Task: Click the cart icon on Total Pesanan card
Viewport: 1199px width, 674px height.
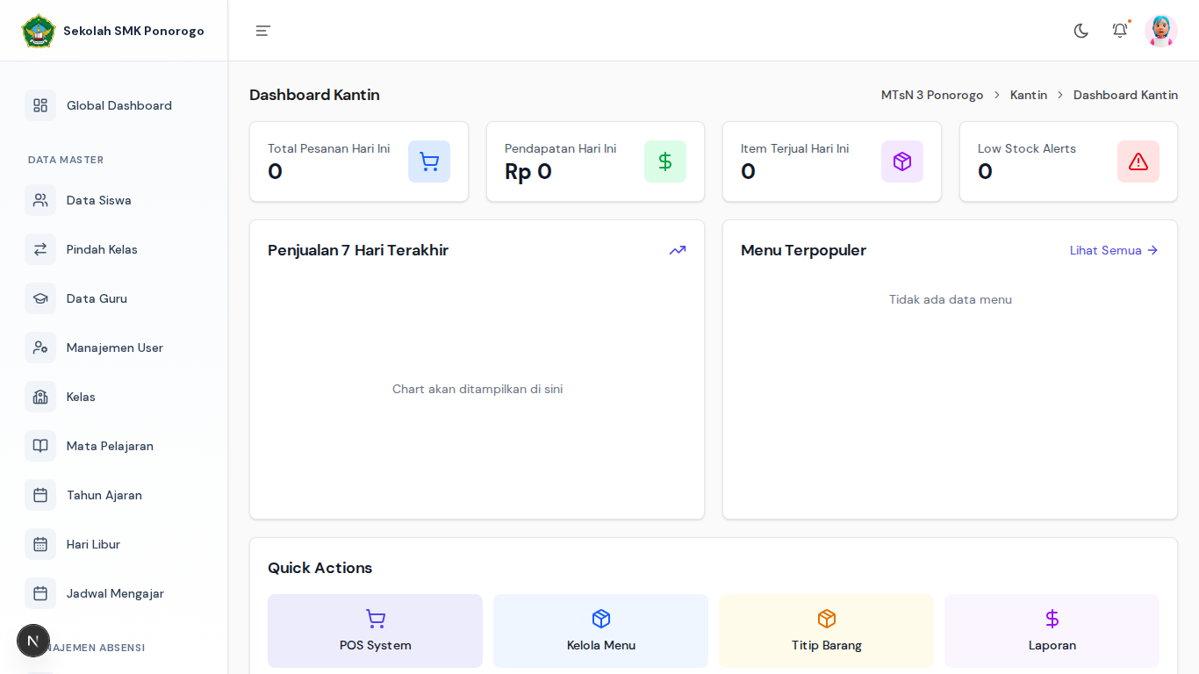Action: (x=429, y=161)
